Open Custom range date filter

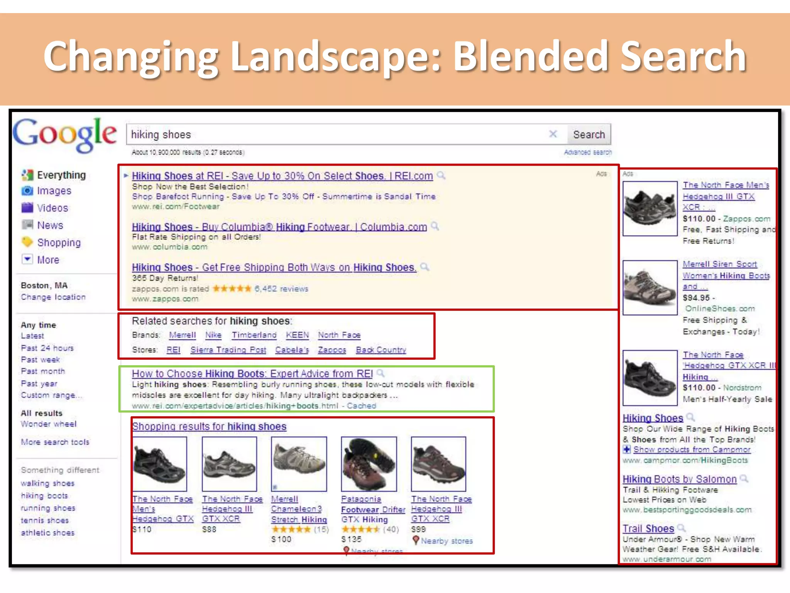(x=52, y=395)
